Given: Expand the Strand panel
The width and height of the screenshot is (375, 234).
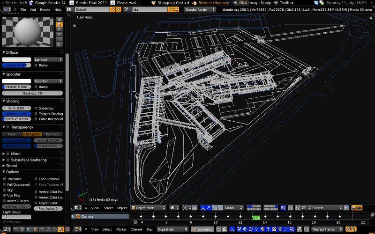Looking at the screenshot, I should (x=4, y=166).
